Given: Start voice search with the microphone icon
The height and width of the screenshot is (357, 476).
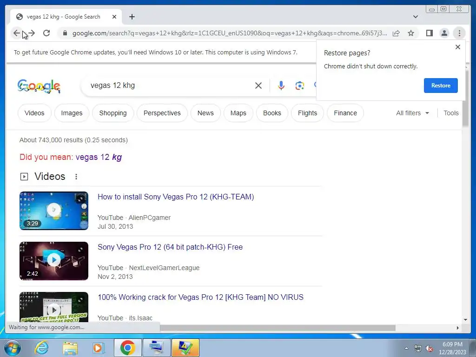Looking at the screenshot, I should pyautogui.click(x=281, y=86).
